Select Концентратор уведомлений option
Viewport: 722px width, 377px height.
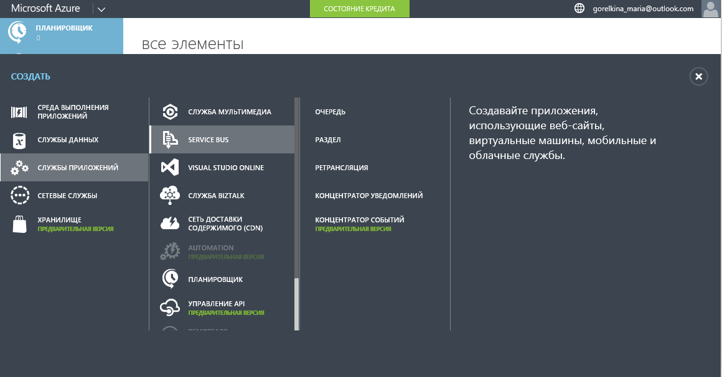click(368, 195)
